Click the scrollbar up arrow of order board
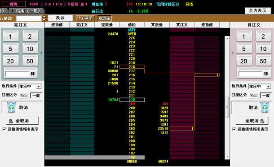Viewport: 274px width, 167px height. 227,39
